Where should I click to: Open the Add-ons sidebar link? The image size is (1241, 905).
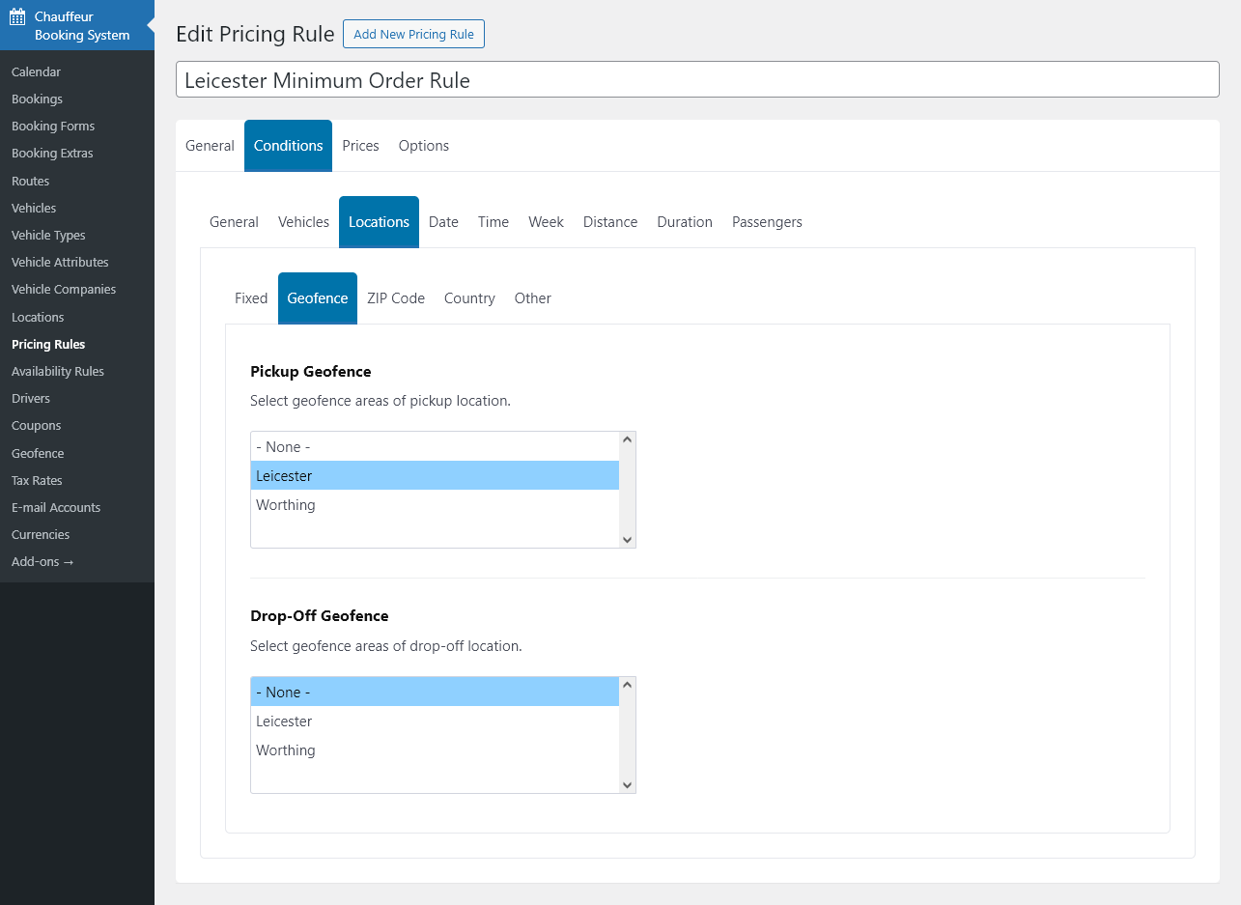[42, 562]
